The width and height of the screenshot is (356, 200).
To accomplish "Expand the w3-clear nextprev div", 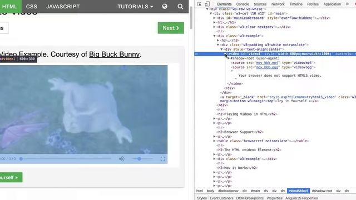I will [x=214, y=27].
